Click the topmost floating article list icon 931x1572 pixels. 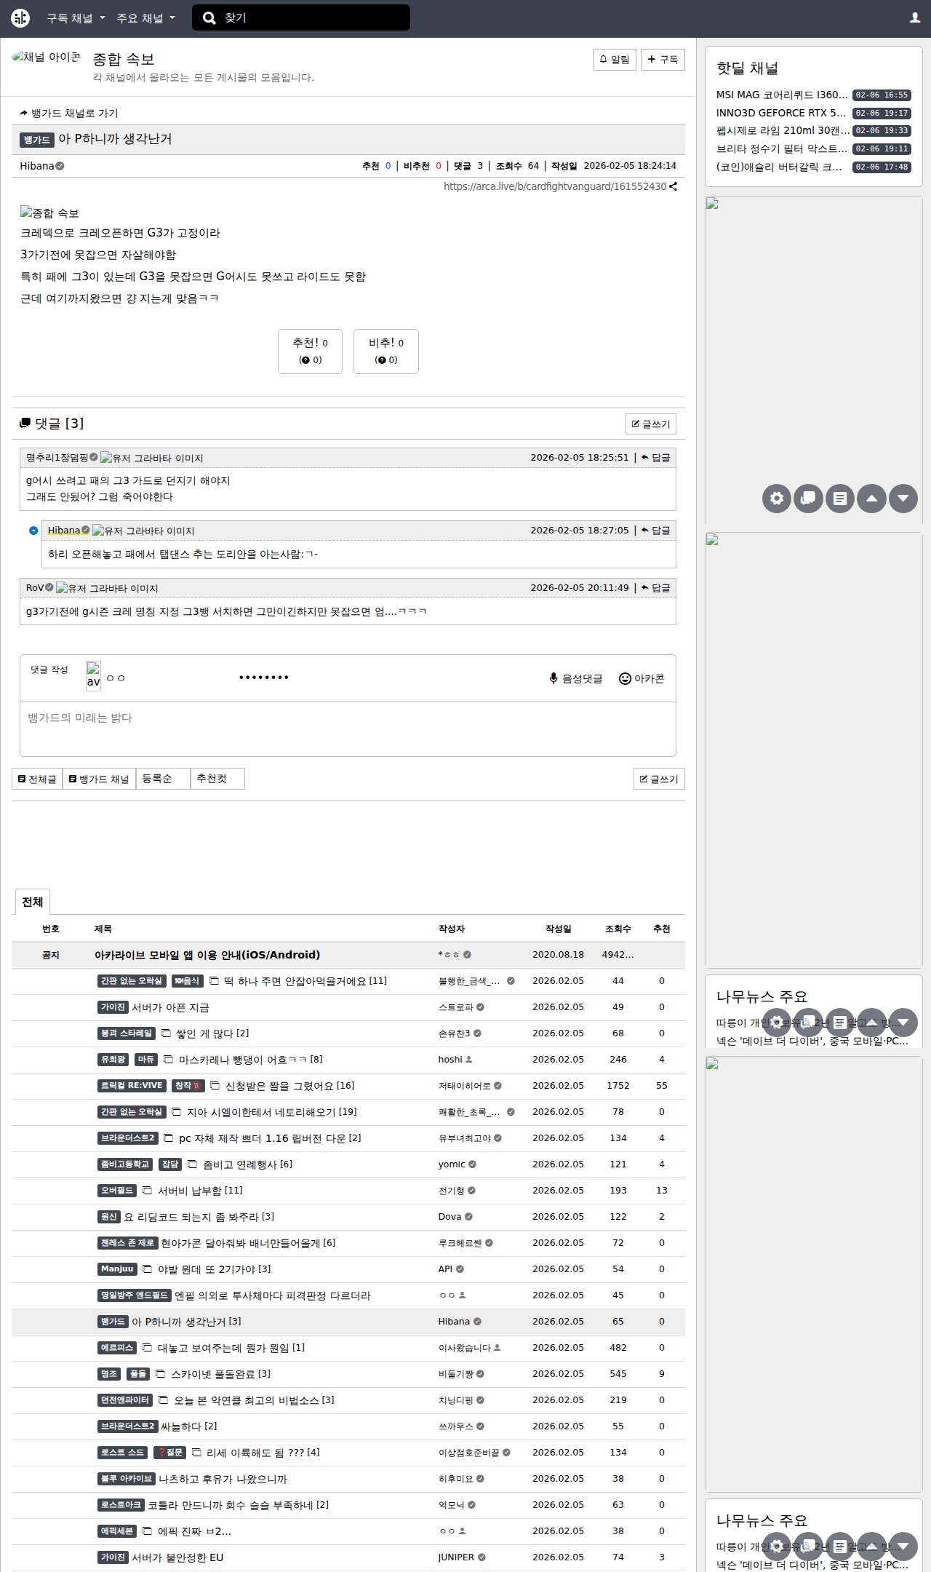click(840, 499)
